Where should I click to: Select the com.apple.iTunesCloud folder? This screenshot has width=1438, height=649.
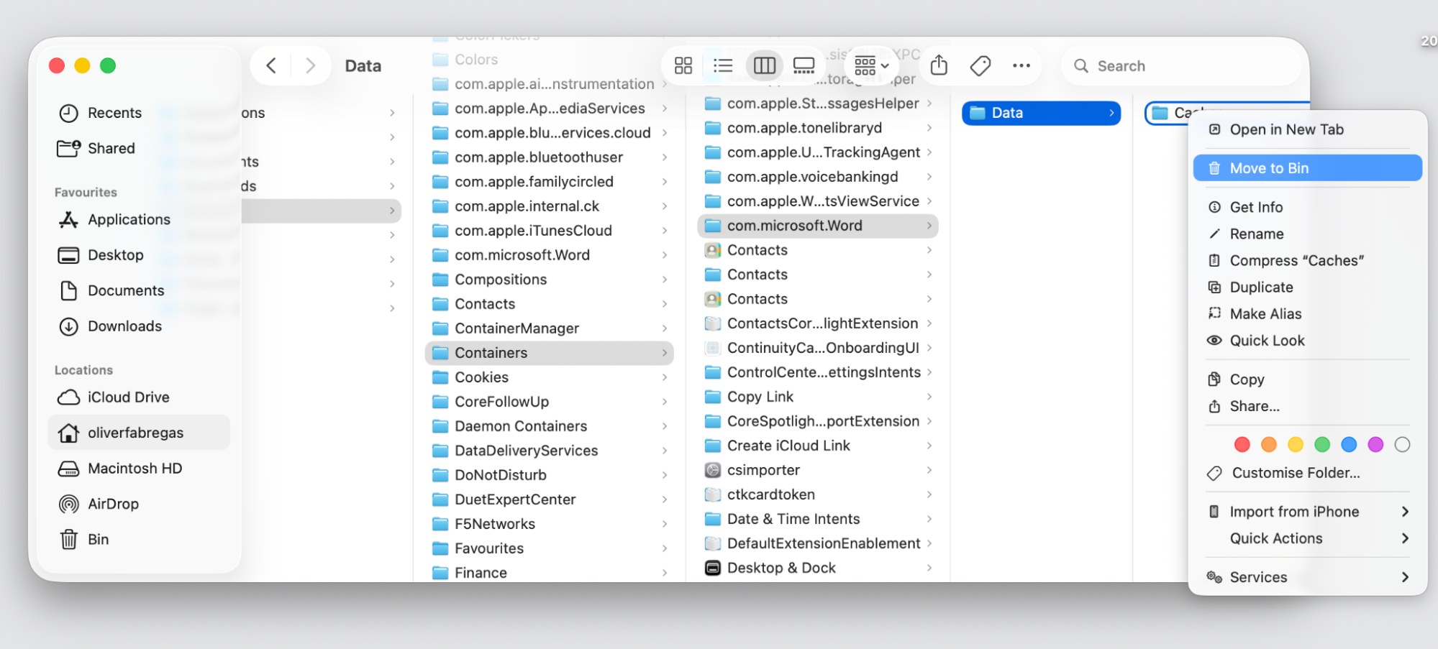coord(549,231)
